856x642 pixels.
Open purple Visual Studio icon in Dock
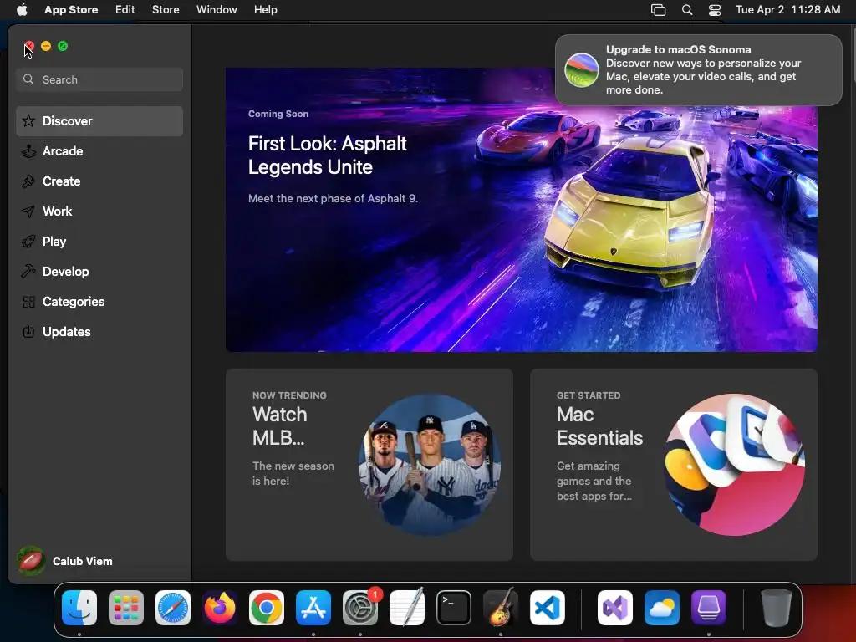click(x=615, y=608)
